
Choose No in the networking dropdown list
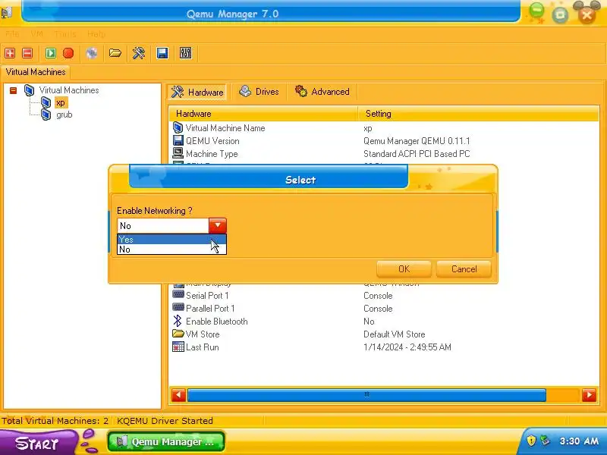tap(171, 249)
